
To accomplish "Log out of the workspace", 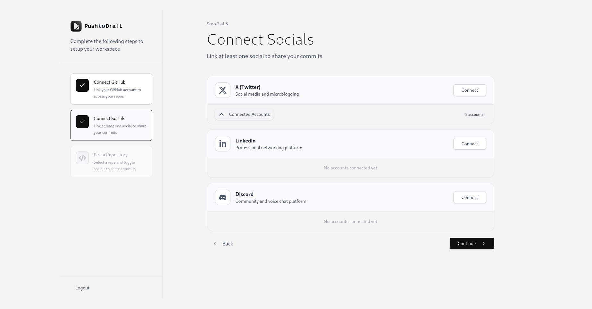I will click(82, 288).
